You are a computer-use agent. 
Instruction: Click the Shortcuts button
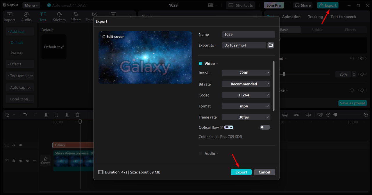coord(241,5)
